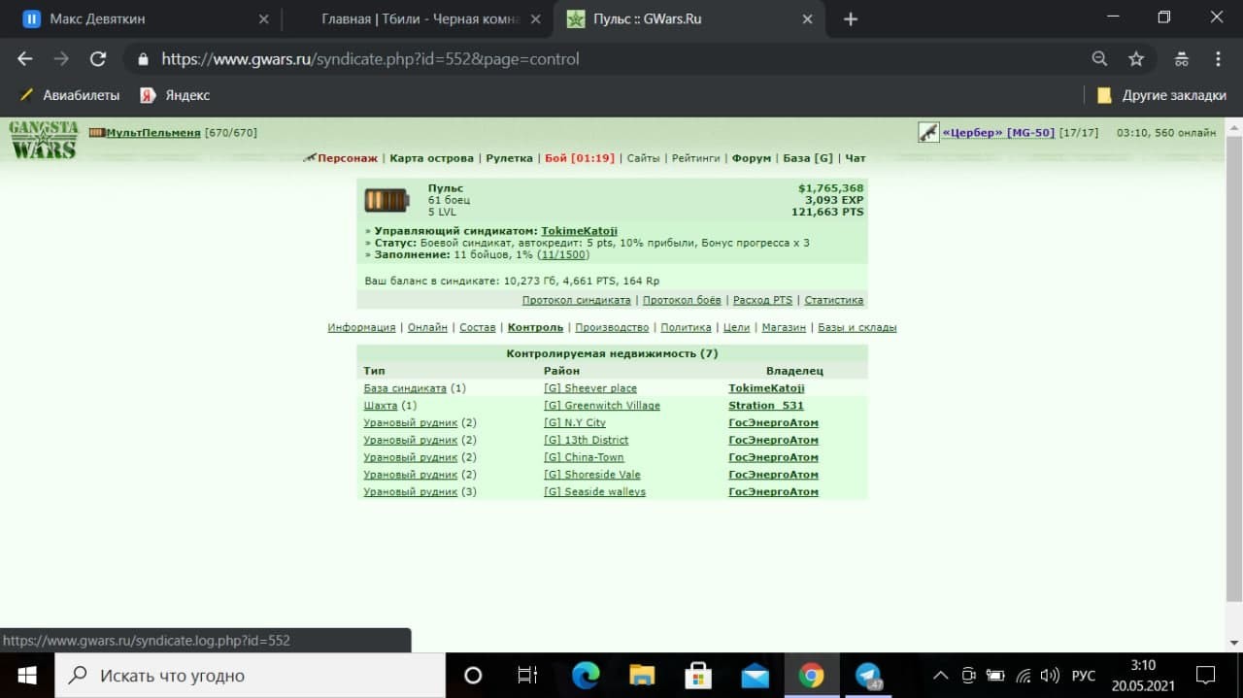
Task: Open Протокол синдиката link
Action: [576, 301]
